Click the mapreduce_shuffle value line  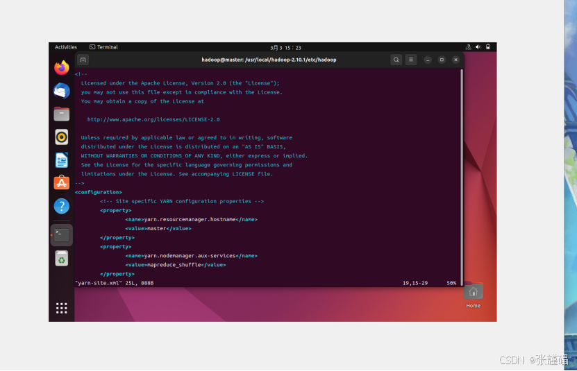click(176, 265)
